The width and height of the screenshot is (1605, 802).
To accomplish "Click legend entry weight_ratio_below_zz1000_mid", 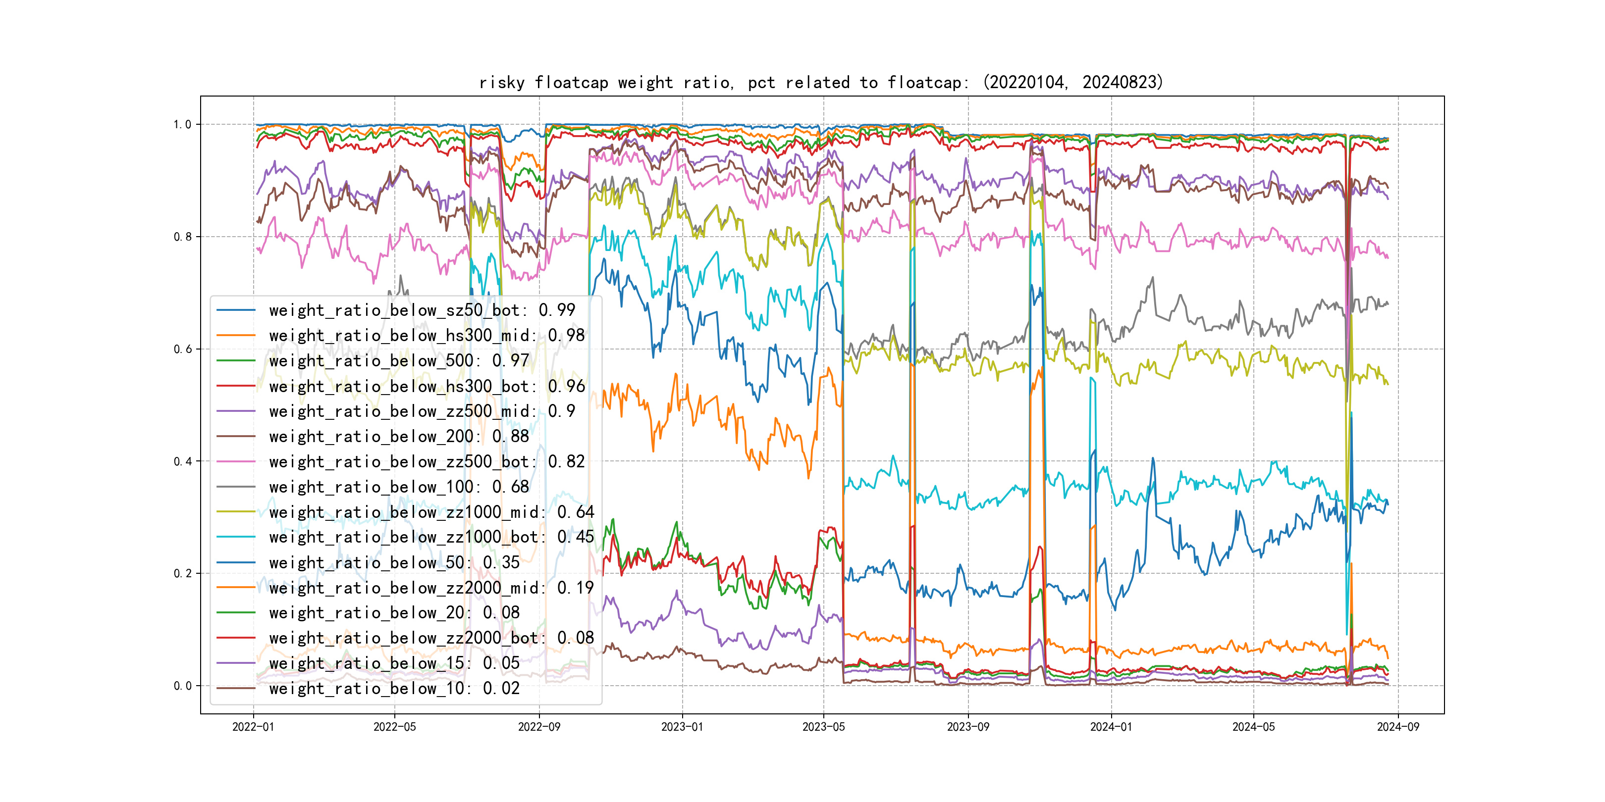I will click(x=431, y=512).
